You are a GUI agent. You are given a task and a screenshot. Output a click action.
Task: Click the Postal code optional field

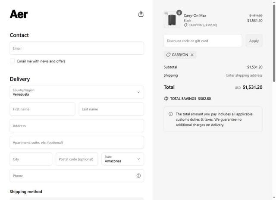(x=77, y=159)
